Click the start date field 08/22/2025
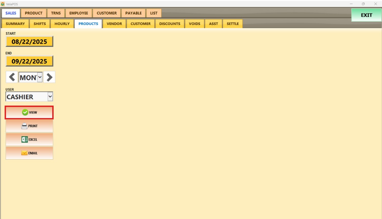The height and width of the screenshot is (219, 382). [x=29, y=42]
